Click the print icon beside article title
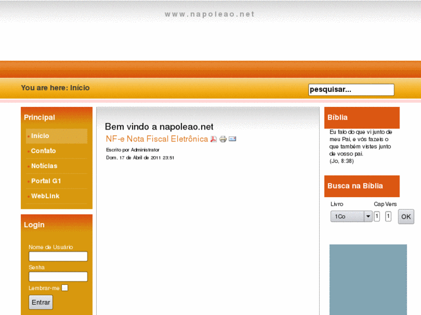This screenshot has width=421, height=315. [x=223, y=139]
